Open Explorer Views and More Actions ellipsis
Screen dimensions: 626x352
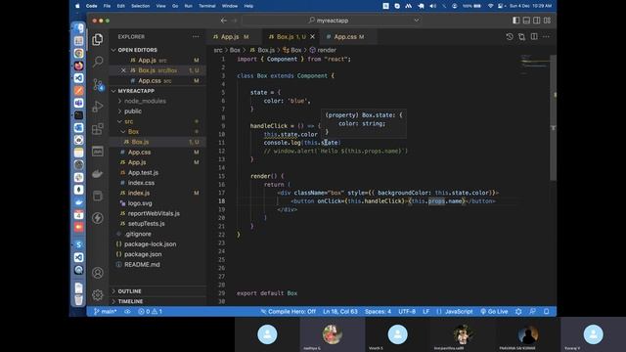[196, 37]
